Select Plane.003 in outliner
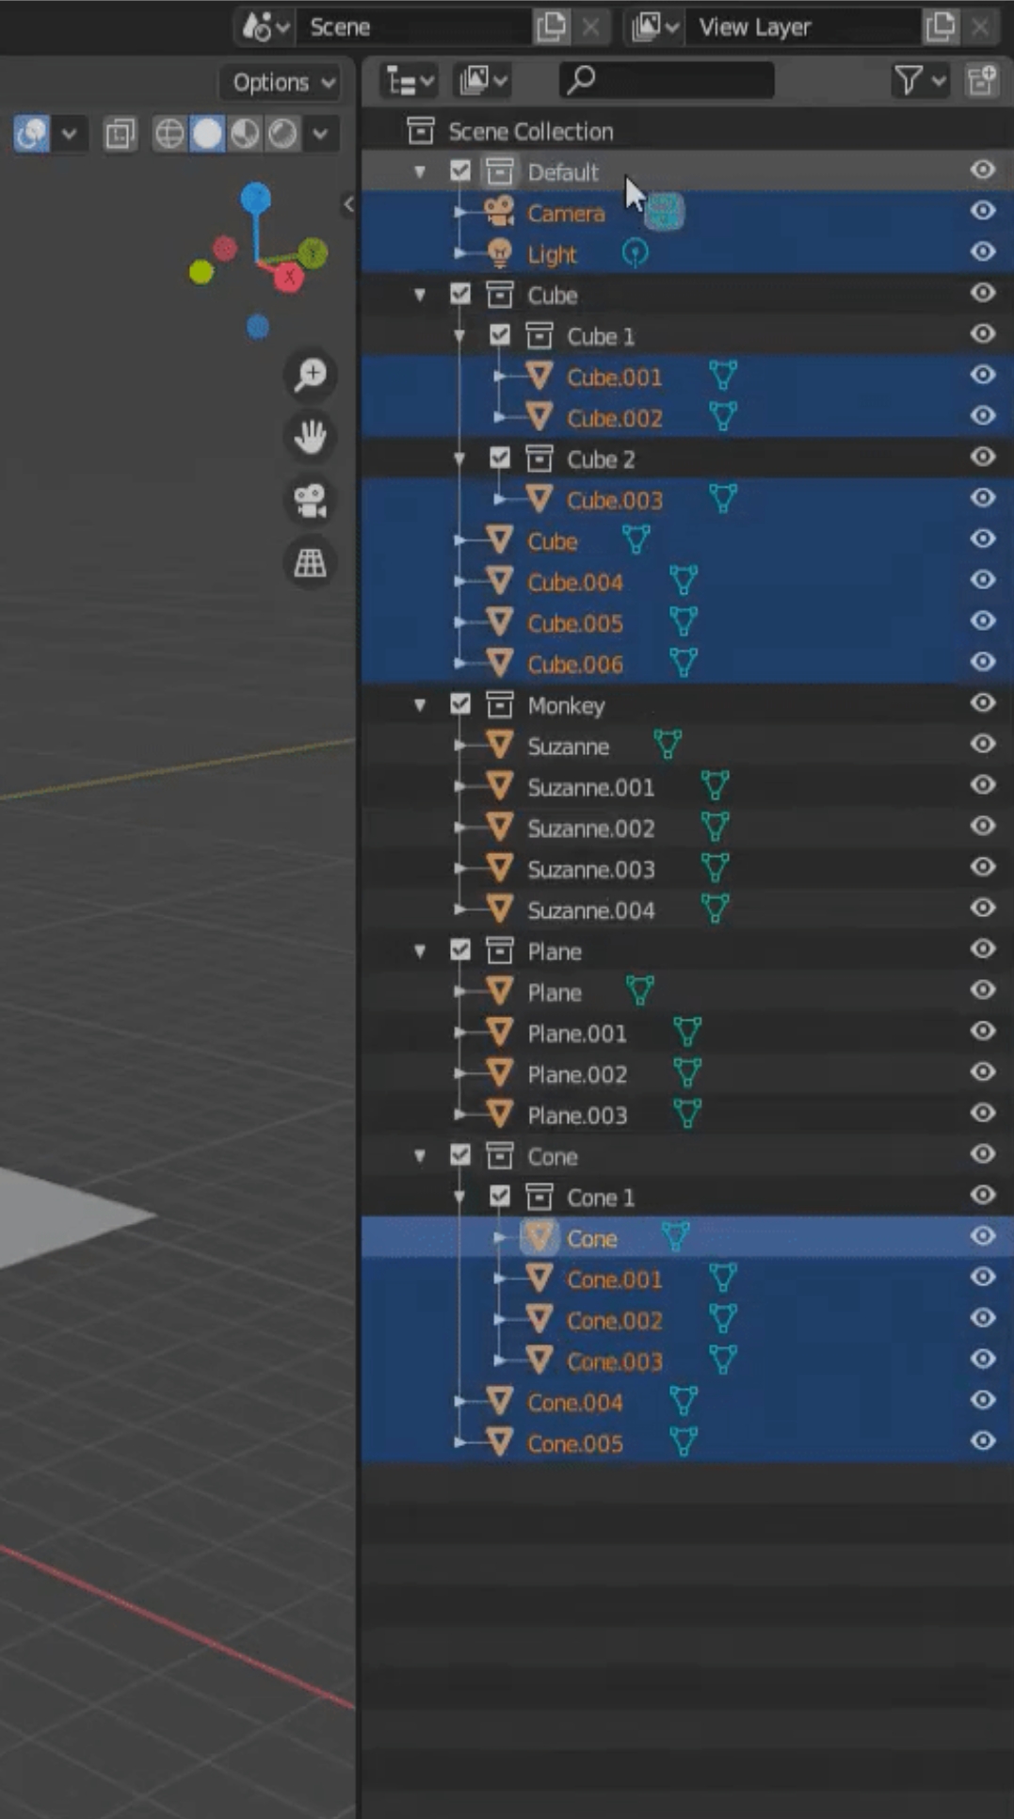The image size is (1014, 1819). 577,1116
